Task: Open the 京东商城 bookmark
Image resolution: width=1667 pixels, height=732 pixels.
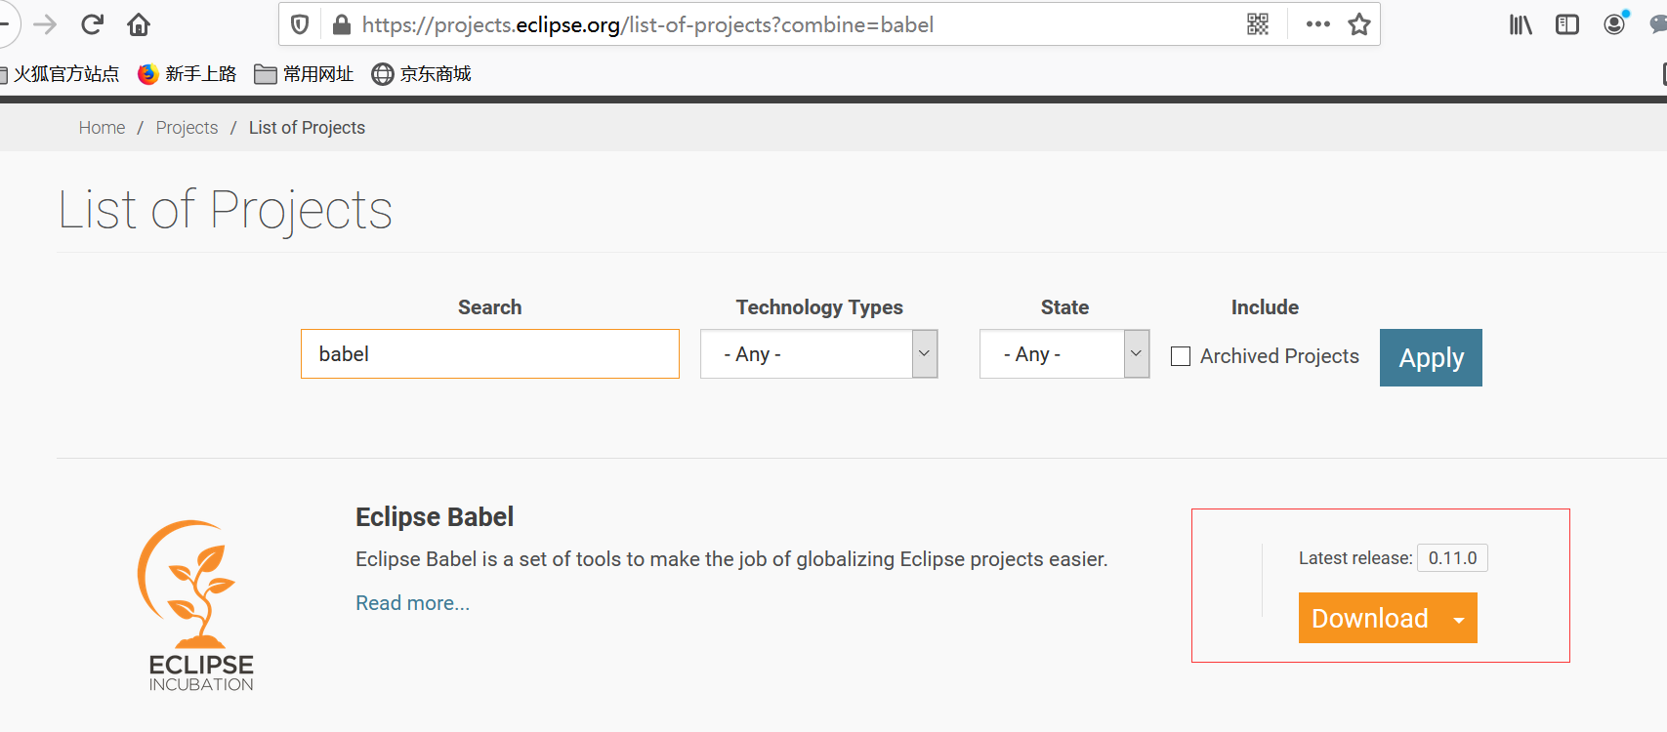Action: click(x=421, y=74)
